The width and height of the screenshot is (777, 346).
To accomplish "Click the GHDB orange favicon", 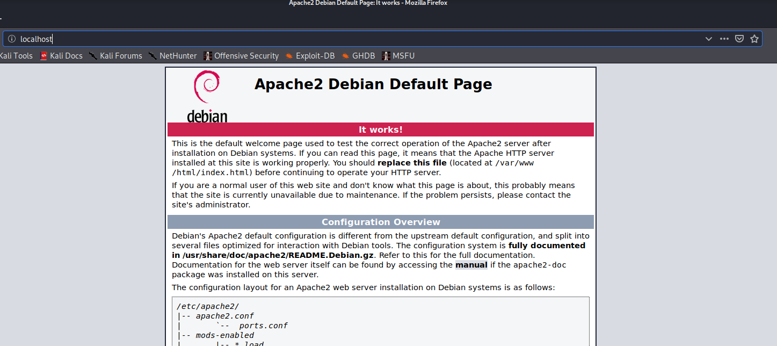I will pyautogui.click(x=346, y=56).
